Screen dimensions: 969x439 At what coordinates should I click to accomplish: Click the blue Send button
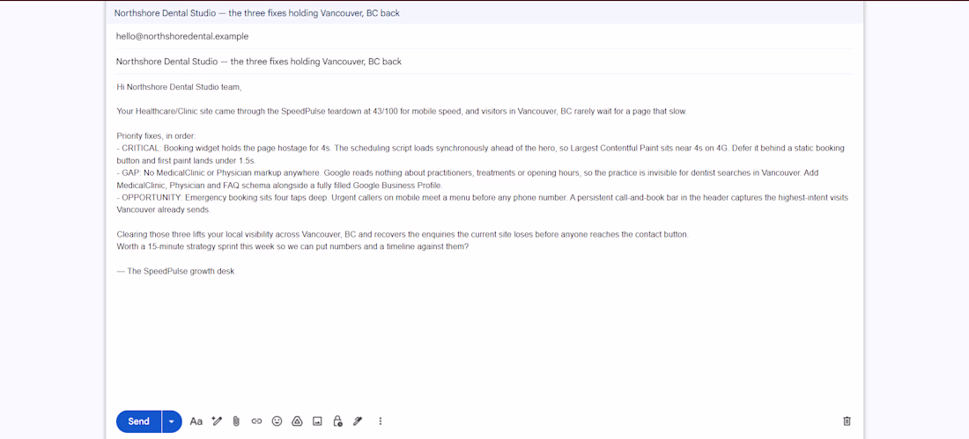click(138, 421)
